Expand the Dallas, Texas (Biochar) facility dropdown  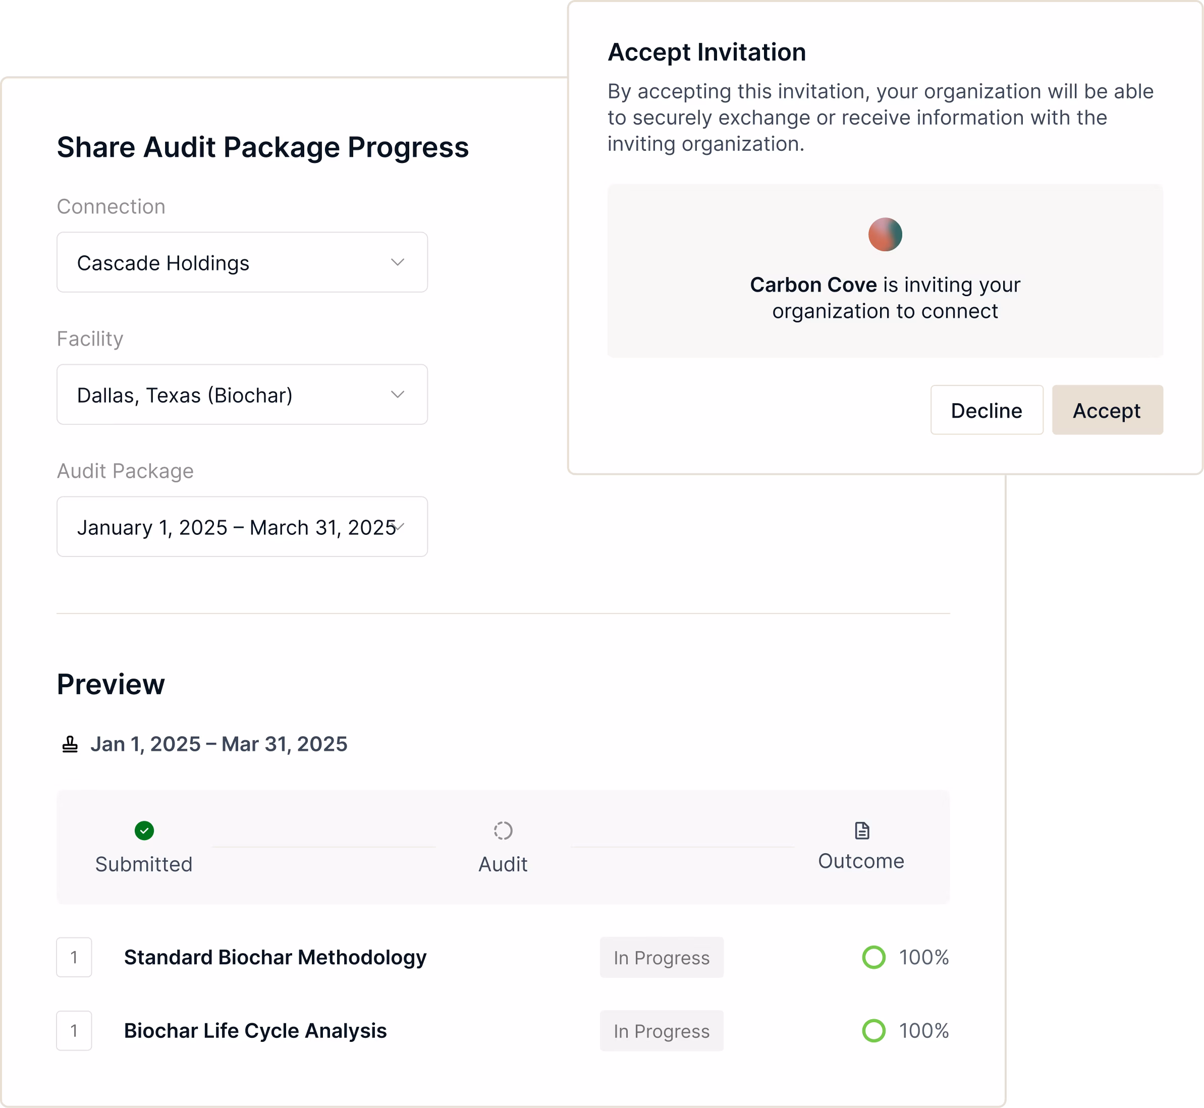(242, 395)
